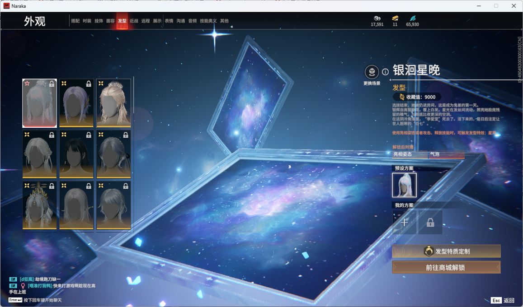Click the 银洄星晚 hairstyle title
Viewport: 523px width, 307px height.
point(416,70)
